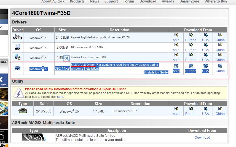Image resolution: width=236 pixels, height=147 pixels.
Task: Download LAN driver from USA server icon
Action: (205, 55)
